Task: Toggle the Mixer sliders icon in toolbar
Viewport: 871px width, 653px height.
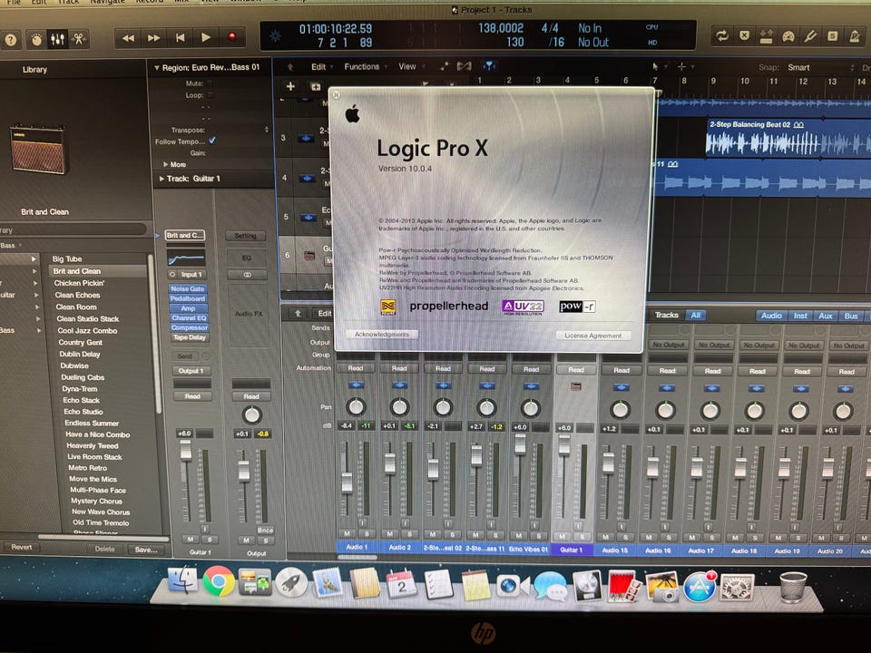Action: click(x=57, y=39)
